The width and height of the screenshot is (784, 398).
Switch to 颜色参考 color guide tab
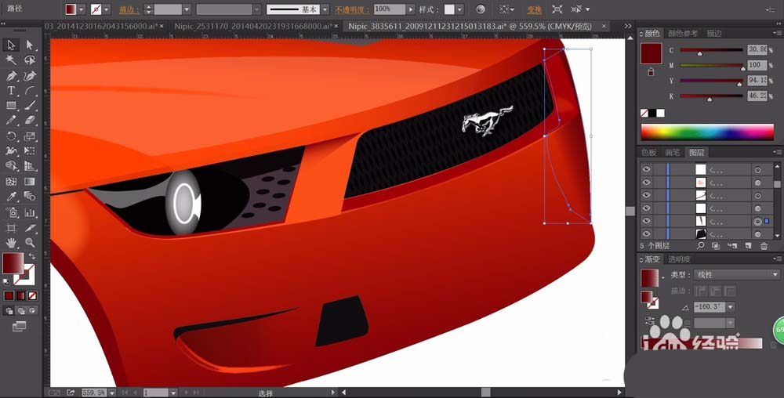tap(683, 34)
